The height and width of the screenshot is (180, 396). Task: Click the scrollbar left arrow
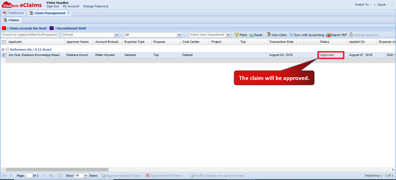[3, 170]
